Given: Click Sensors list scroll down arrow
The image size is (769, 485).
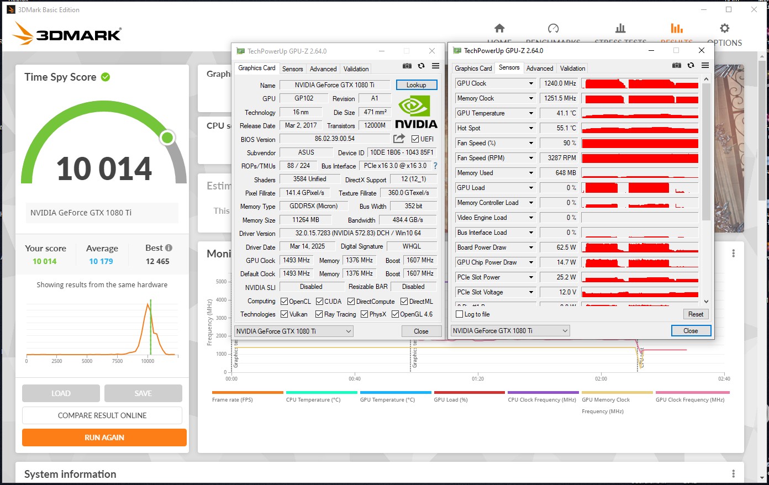Looking at the screenshot, I should 706,302.
